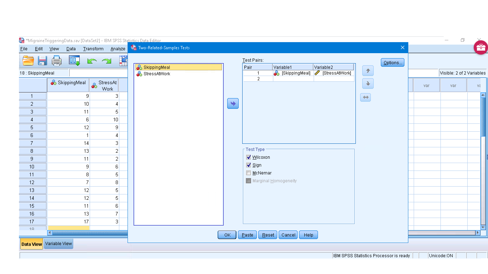The height and width of the screenshot is (274, 488).
Task: Click the green Redo arrow icon
Action: [x=106, y=61]
